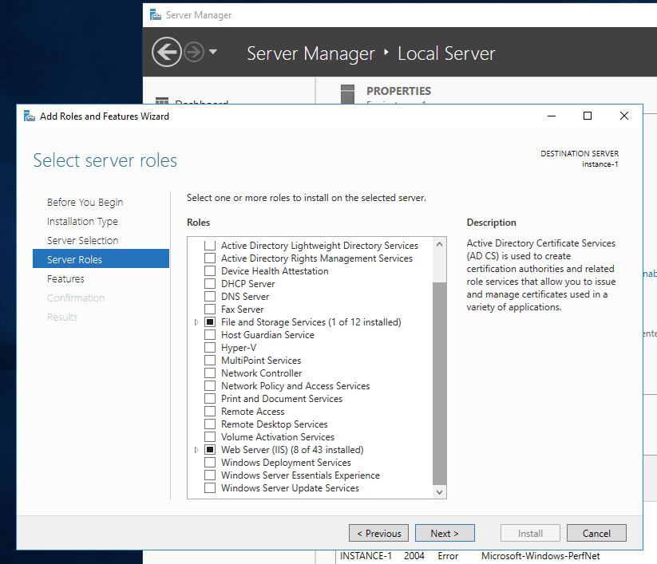This screenshot has height=564, width=657.
Task: Open the navigation history dropdown arrow
Action: click(x=213, y=52)
